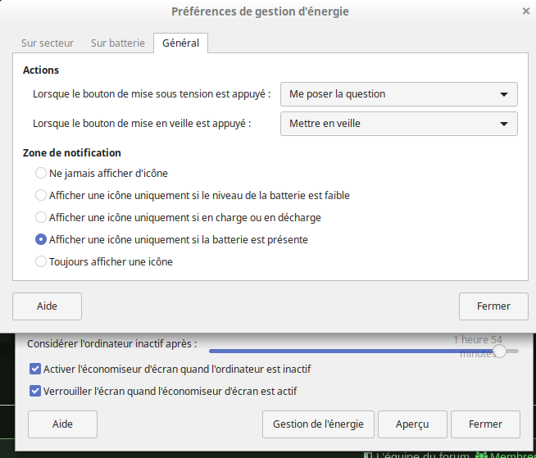Click the Aperçu preview button
536x458 pixels.
coord(412,424)
